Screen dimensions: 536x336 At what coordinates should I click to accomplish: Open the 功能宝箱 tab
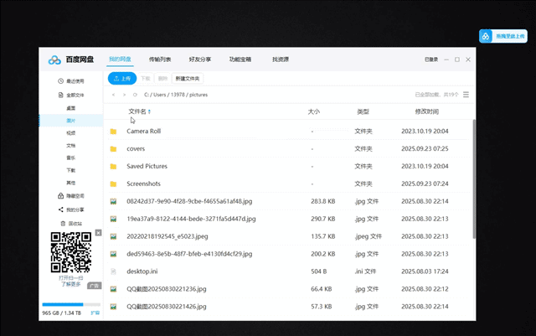(240, 59)
